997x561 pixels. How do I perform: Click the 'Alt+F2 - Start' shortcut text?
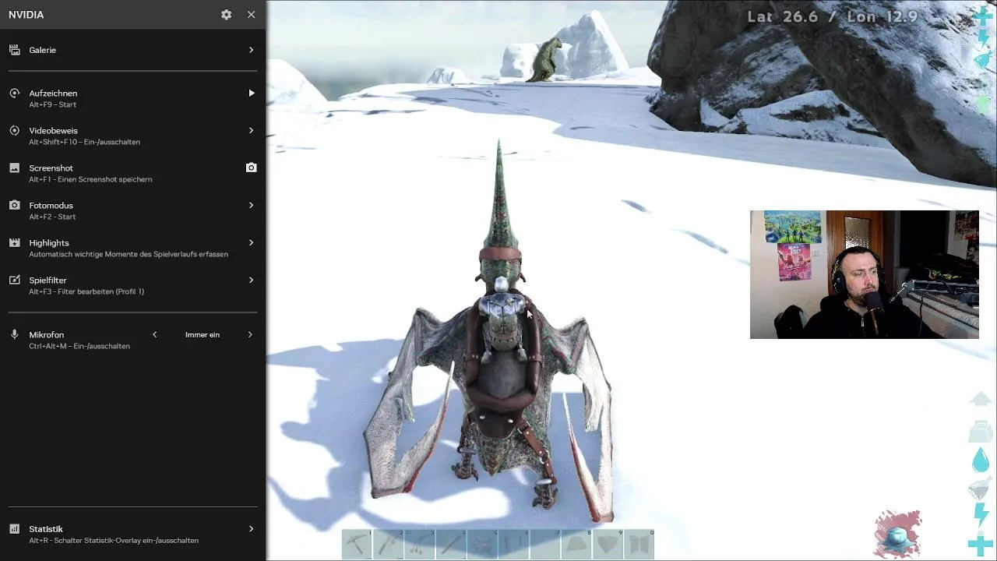52,217
